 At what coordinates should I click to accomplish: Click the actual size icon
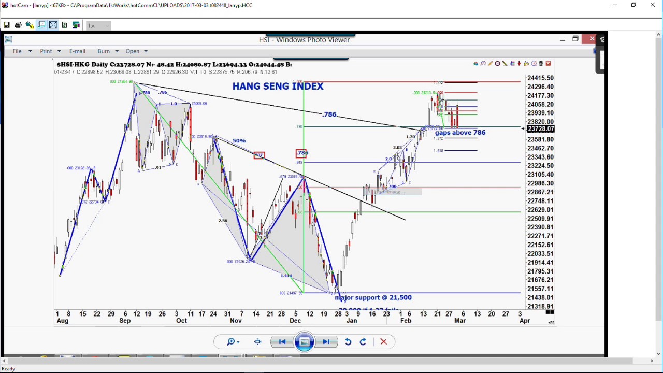click(x=257, y=342)
